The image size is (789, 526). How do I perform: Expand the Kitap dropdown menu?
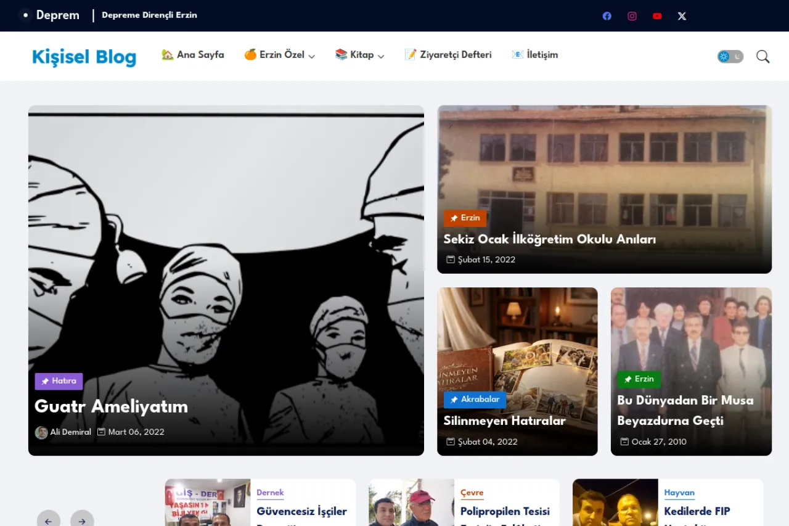[359, 55]
